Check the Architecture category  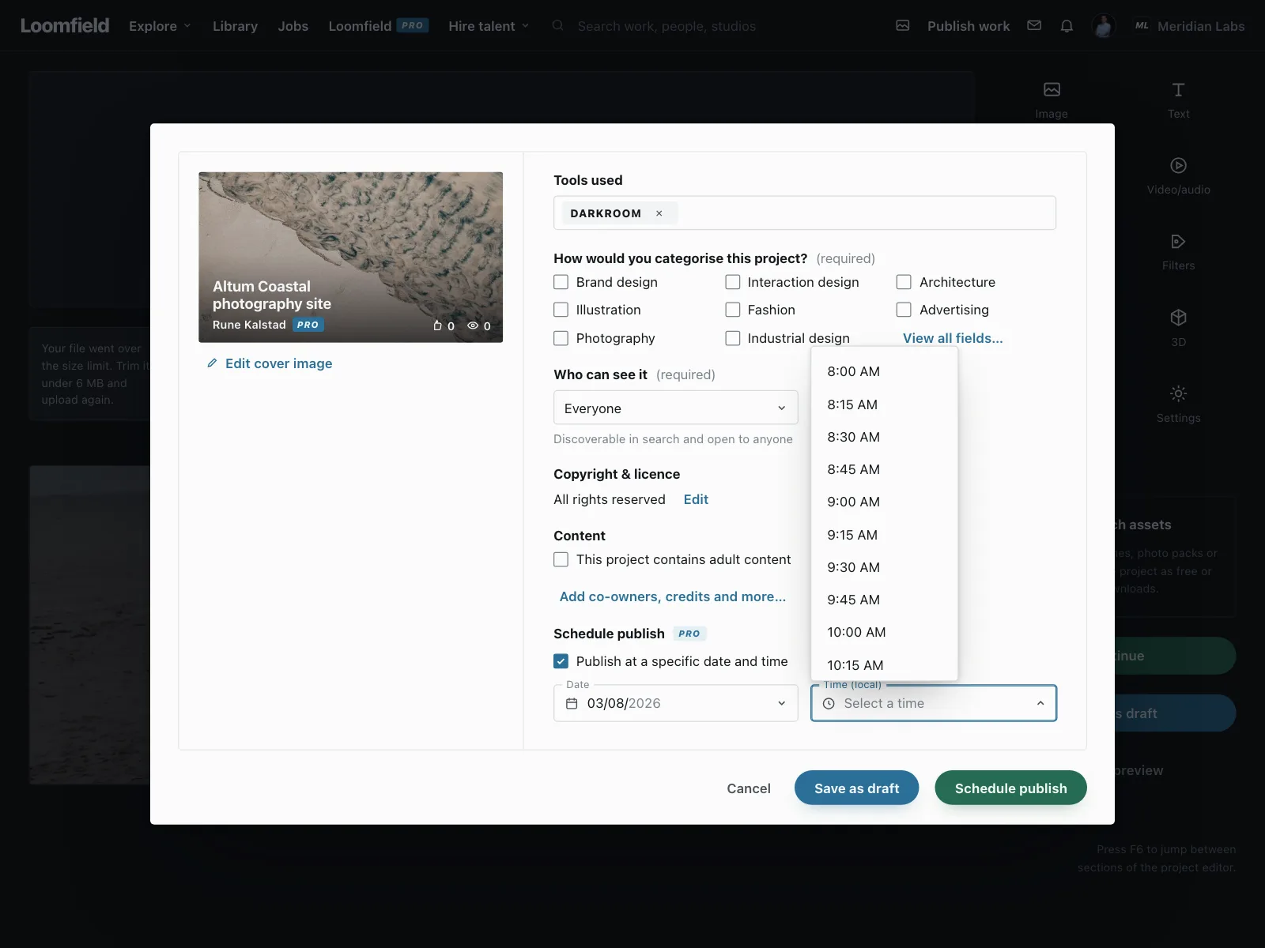click(x=904, y=282)
